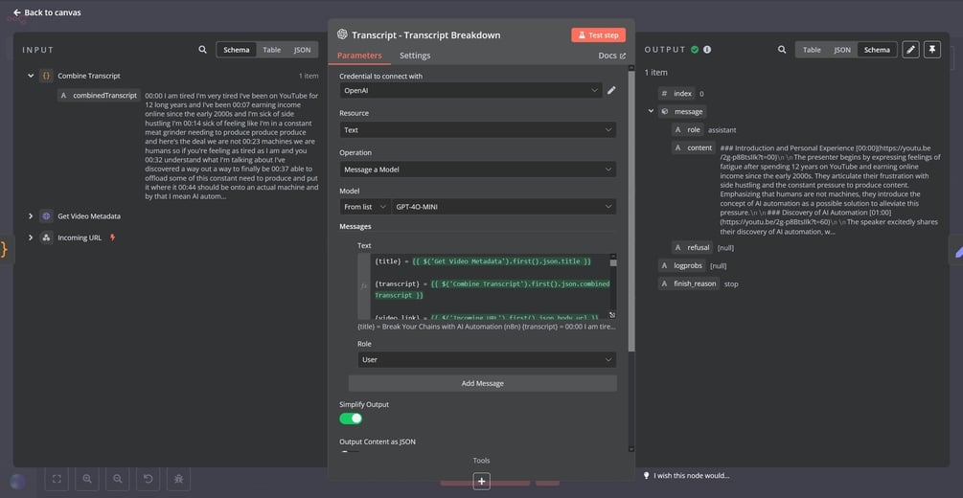Viewport: 963px width, 498px height.
Task: Pin the output data with pin button
Action: click(x=932, y=50)
